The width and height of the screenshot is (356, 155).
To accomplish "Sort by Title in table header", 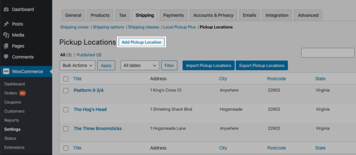I will (x=77, y=79).
